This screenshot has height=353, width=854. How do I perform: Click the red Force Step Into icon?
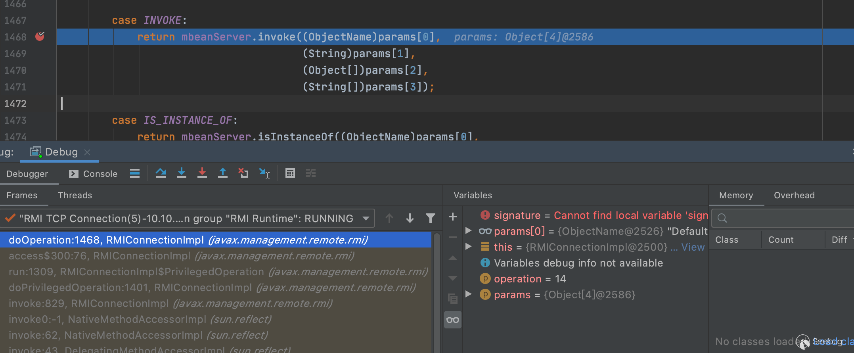pyautogui.click(x=202, y=173)
